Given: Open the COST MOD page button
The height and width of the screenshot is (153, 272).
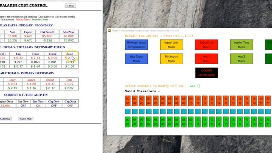Looking at the screenshot, I should (x=26, y=119).
